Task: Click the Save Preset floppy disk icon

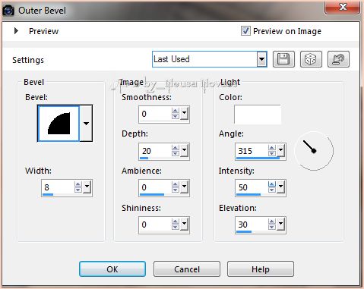Action: click(x=283, y=59)
